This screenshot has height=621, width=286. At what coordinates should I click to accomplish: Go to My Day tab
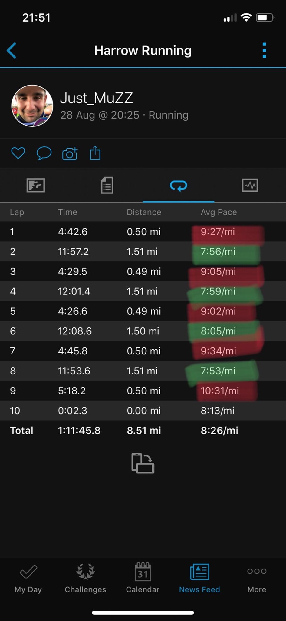click(28, 578)
